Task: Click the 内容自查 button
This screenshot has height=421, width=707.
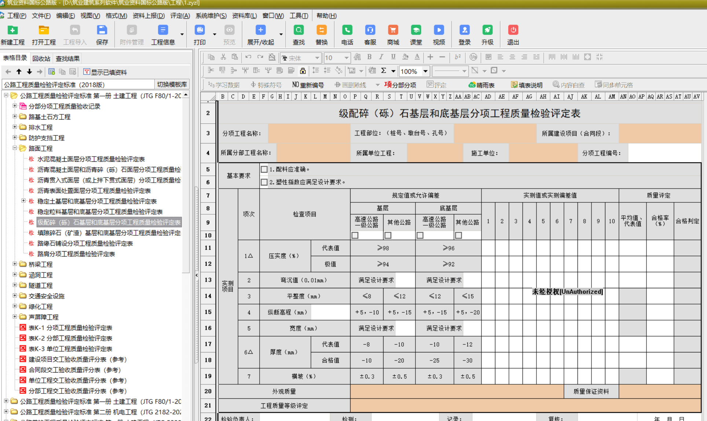Action: [x=569, y=85]
